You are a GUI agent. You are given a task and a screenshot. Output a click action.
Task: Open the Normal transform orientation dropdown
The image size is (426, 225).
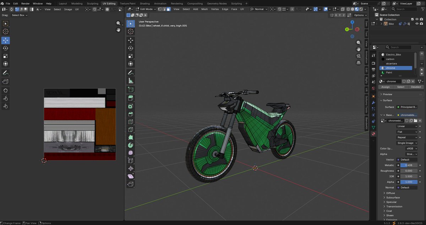pos(259,9)
